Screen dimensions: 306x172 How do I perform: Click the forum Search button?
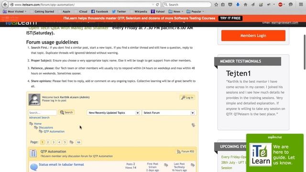coord(66,112)
